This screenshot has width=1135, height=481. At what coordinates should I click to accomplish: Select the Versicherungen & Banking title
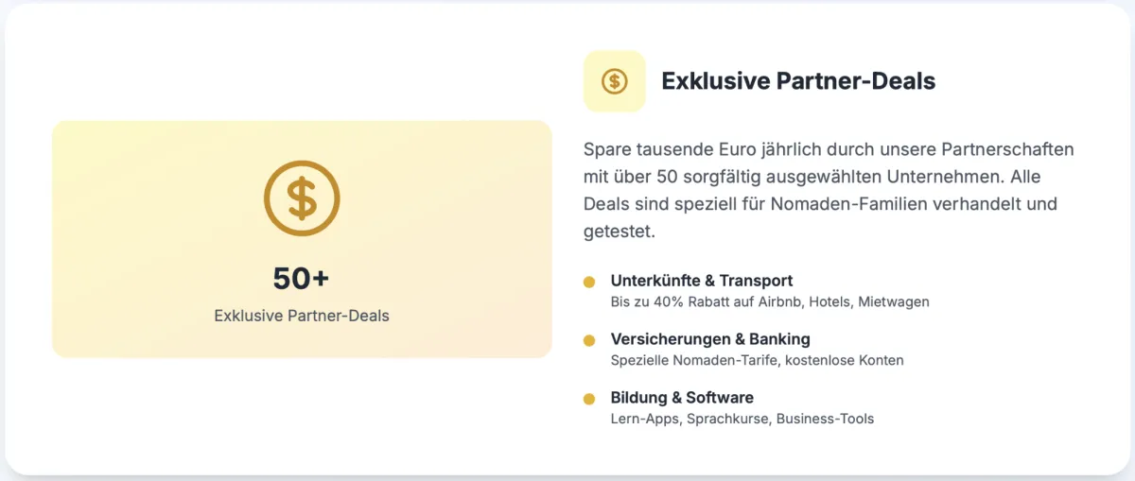point(709,339)
